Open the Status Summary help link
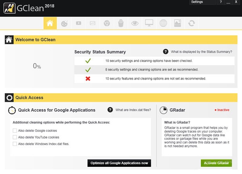The height and width of the screenshot is (174, 242). pyautogui.click(x=201, y=52)
